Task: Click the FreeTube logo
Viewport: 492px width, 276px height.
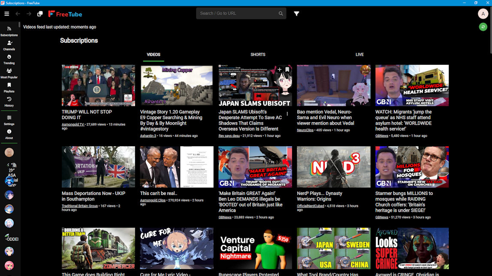Action: (x=65, y=14)
